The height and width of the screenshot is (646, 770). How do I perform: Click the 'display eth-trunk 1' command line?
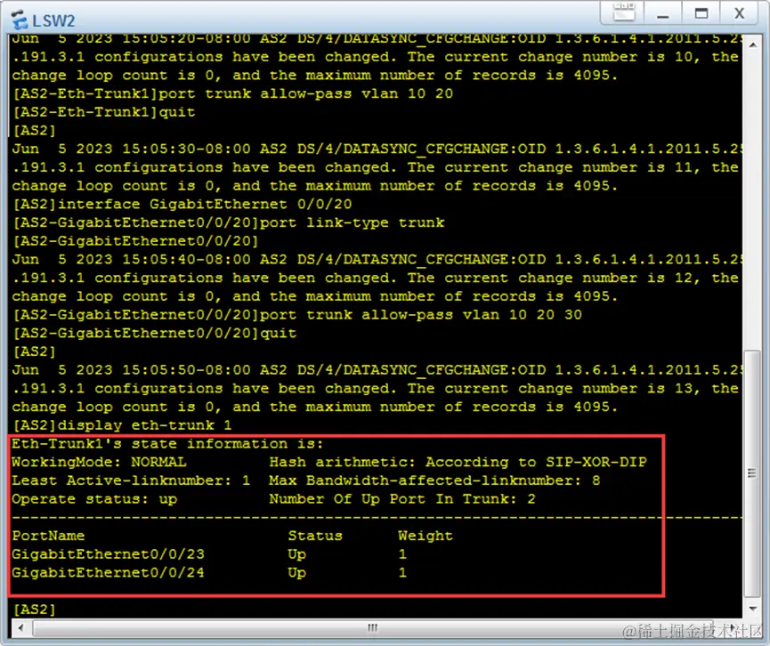click(x=122, y=425)
